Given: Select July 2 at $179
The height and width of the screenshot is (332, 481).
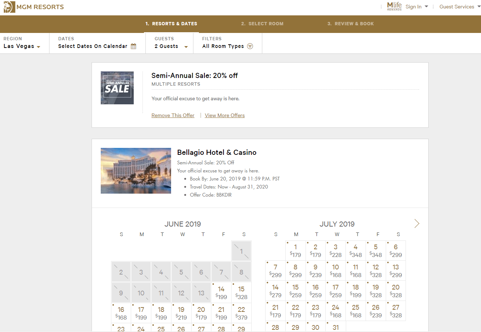Looking at the screenshot, I should click(315, 250).
